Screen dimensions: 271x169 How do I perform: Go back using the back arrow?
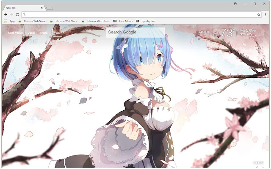coord(6,15)
